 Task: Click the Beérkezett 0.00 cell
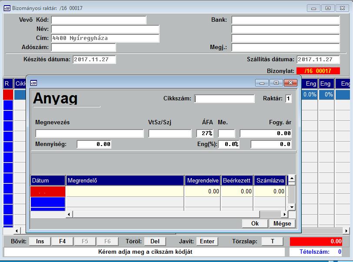tap(237, 191)
